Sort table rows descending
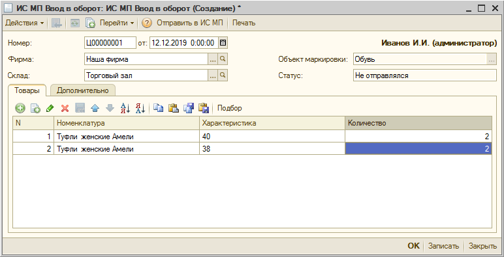Viewport: 504px width, 257px height. coord(140,108)
